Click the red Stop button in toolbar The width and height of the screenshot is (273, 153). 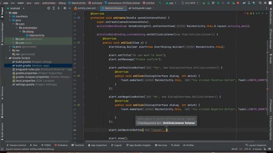click(238, 3)
